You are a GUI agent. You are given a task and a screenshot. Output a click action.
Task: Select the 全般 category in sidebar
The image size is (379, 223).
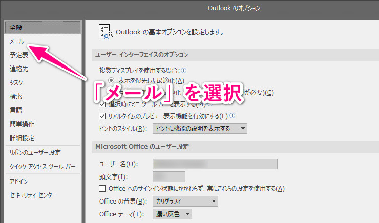pyautogui.click(x=43, y=27)
